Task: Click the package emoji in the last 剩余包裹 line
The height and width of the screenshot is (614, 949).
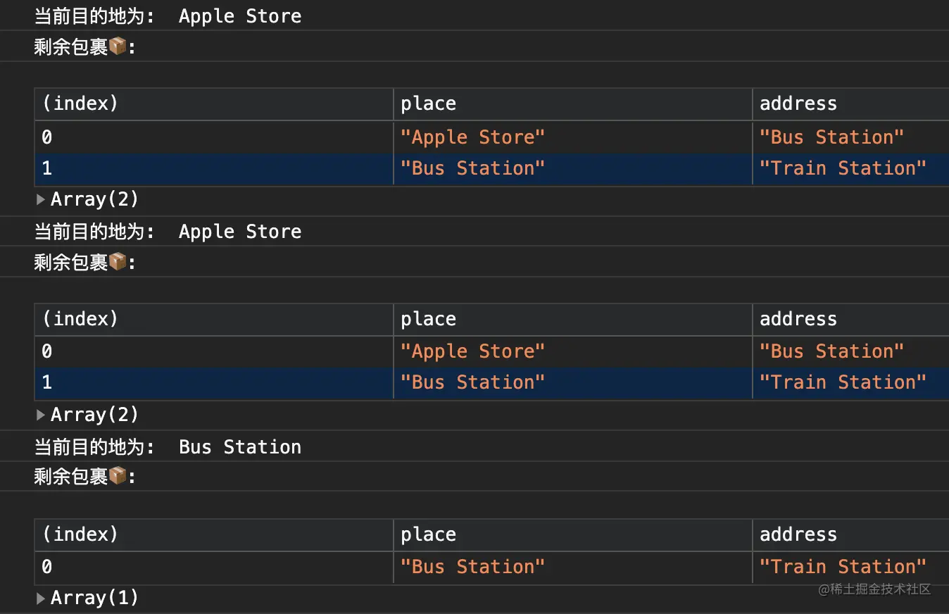Action: (118, 477)
